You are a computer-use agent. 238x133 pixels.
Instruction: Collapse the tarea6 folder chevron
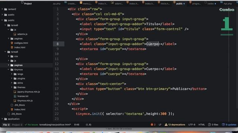(x=5, y=25)
